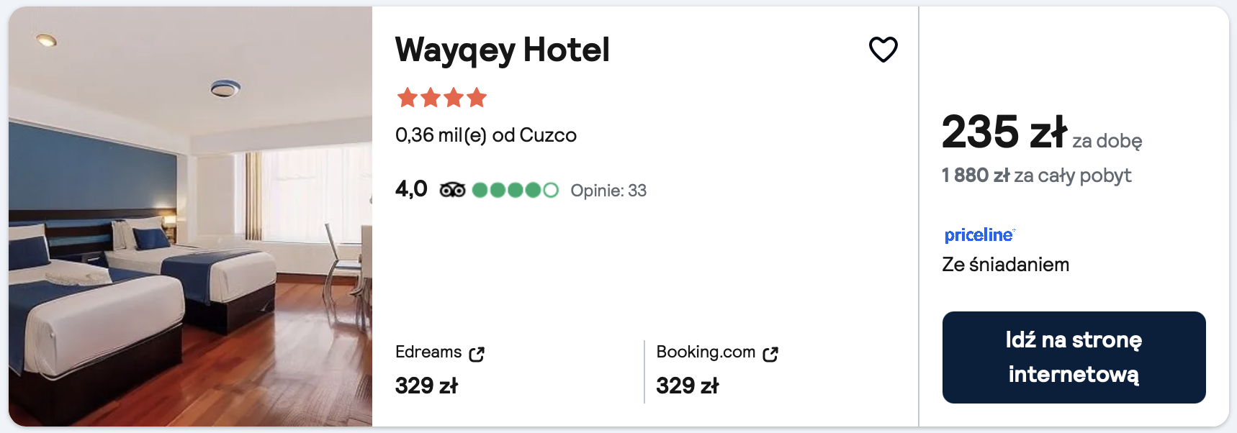Save Wayqey Hotel with the heart icon

(883, 50)
